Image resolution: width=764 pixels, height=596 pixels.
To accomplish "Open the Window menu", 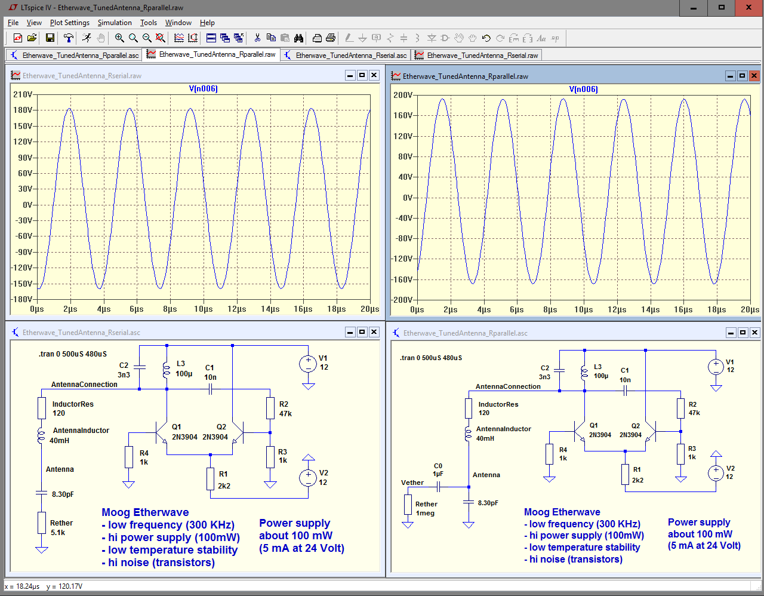I will 178,23.
